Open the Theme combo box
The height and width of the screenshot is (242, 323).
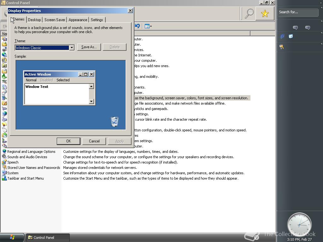point(44,48)
